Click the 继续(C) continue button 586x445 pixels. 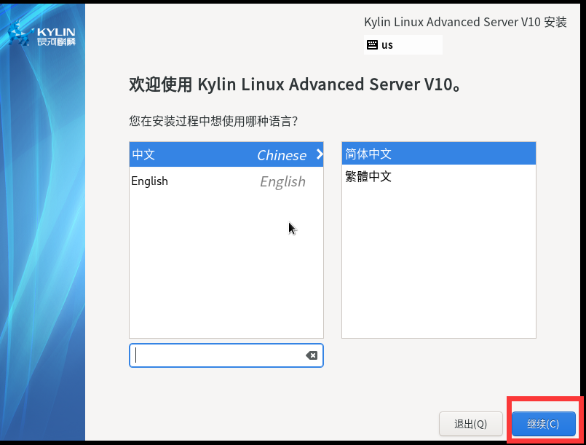[x=543, y=424]
